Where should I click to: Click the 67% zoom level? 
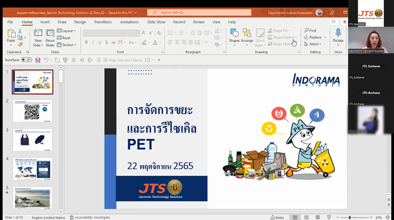pos(379,218)
